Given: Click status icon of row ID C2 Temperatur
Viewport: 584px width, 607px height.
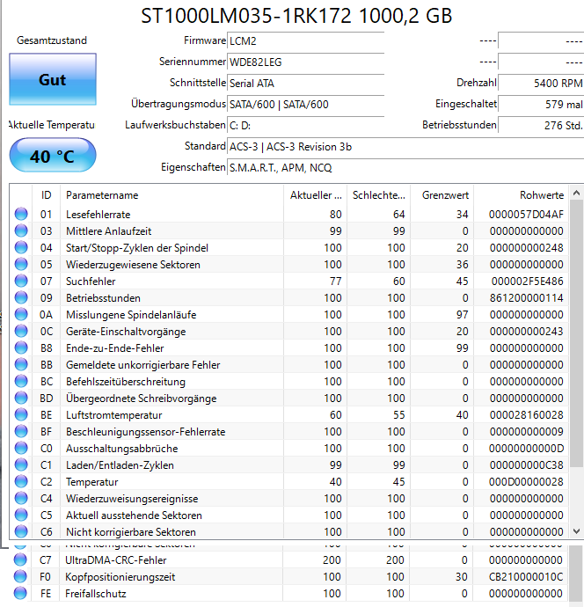Looking at the screenshot, I should (21, 481).
